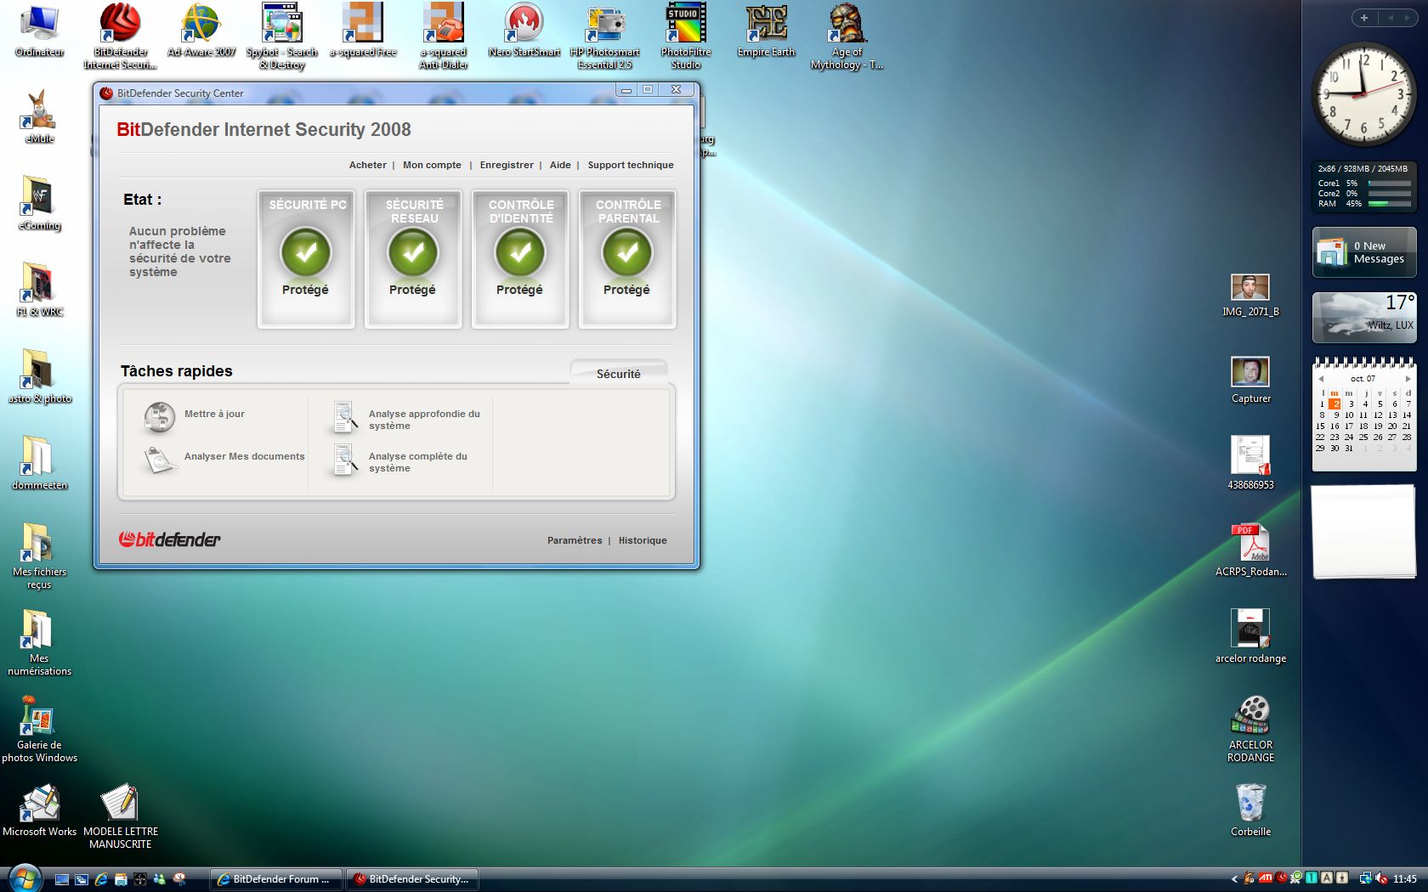
Task: Go to next month in calendar gadget
Action: pos(1408,379)
